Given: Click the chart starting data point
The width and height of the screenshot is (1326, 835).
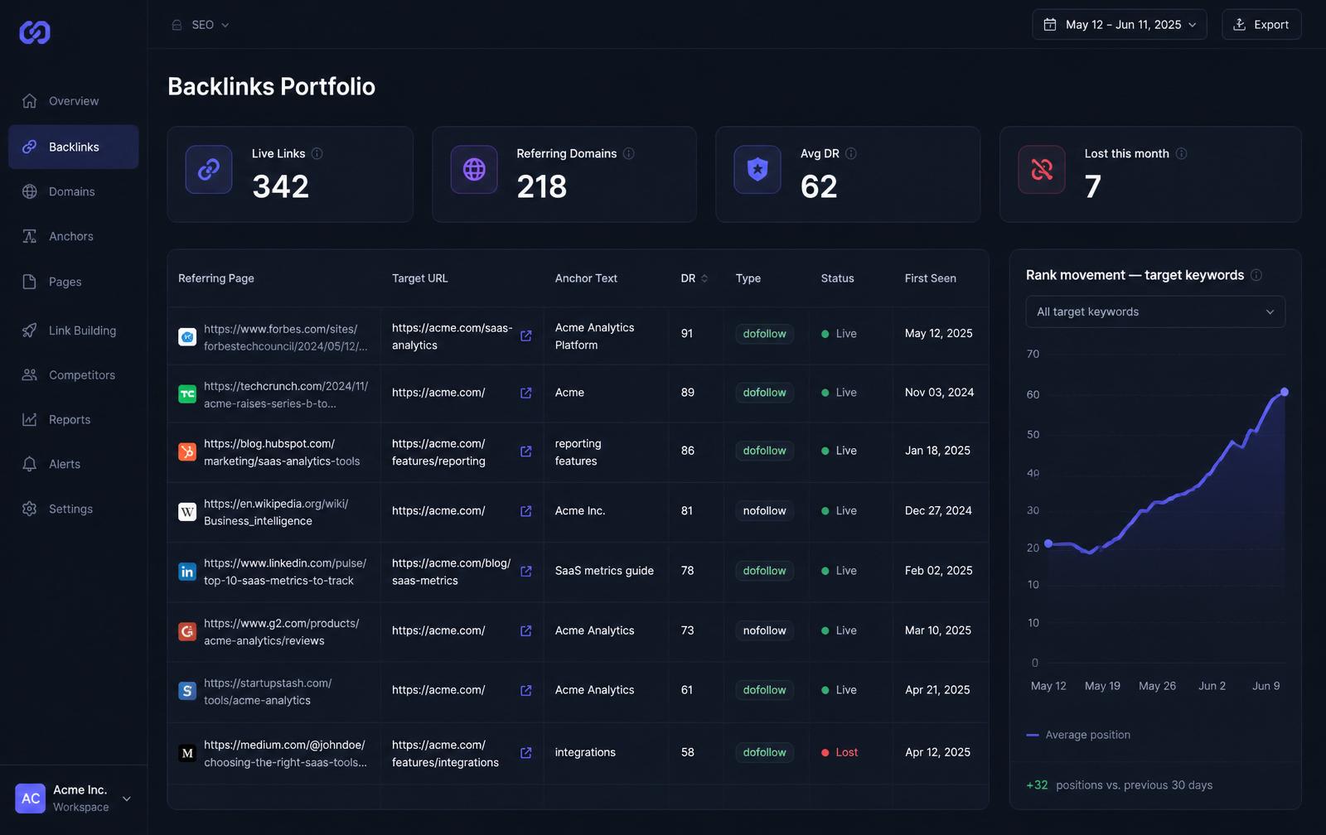Looking at the screenshot, I should click(1048, 543).
